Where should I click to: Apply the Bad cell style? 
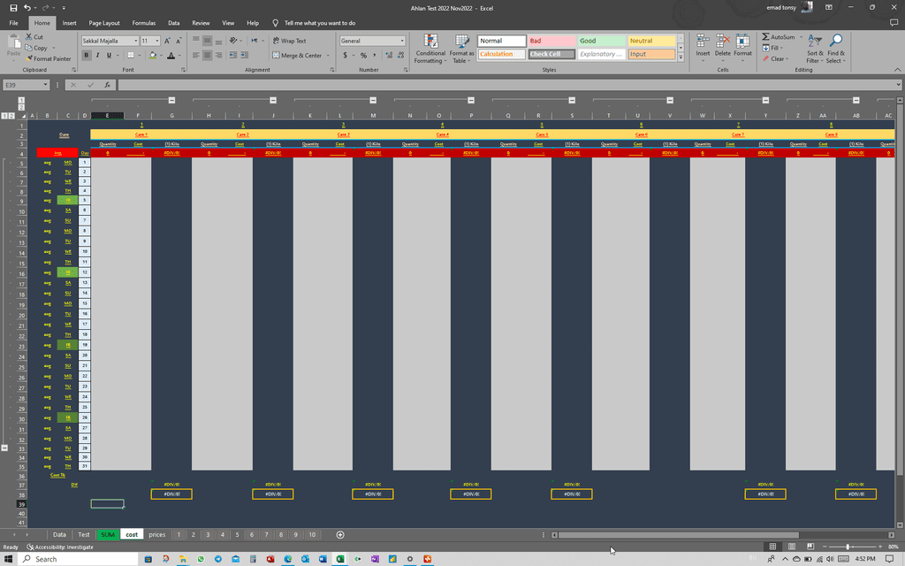point(551,41)
